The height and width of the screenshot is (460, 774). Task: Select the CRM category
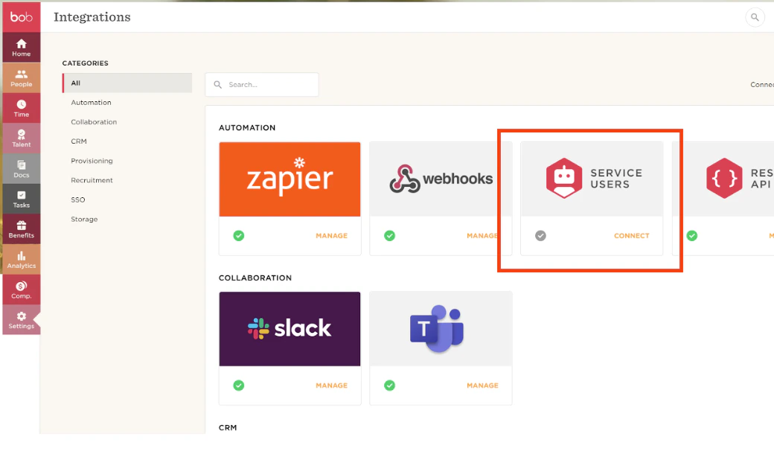click(x=78, y=141)
